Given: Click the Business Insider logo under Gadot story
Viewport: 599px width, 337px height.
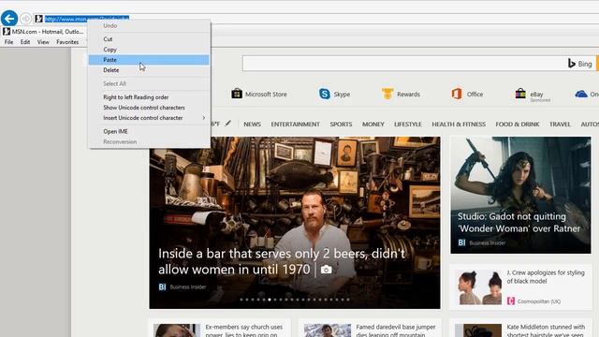Looking at the screenshot, I should coord(461,242).
